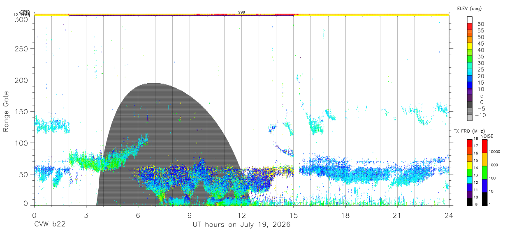Click the 'CVW b22' radar label

coord(49,225)
